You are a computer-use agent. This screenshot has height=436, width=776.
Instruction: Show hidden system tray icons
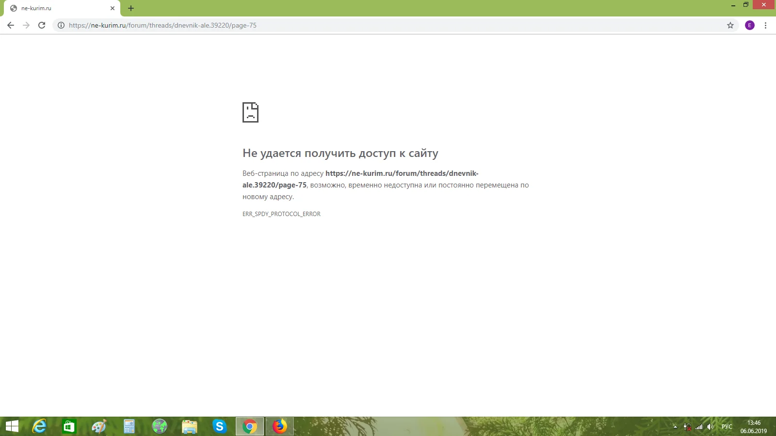pos(675,427)
